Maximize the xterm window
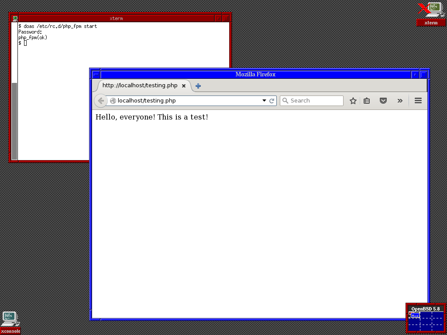 click(226, 18)
